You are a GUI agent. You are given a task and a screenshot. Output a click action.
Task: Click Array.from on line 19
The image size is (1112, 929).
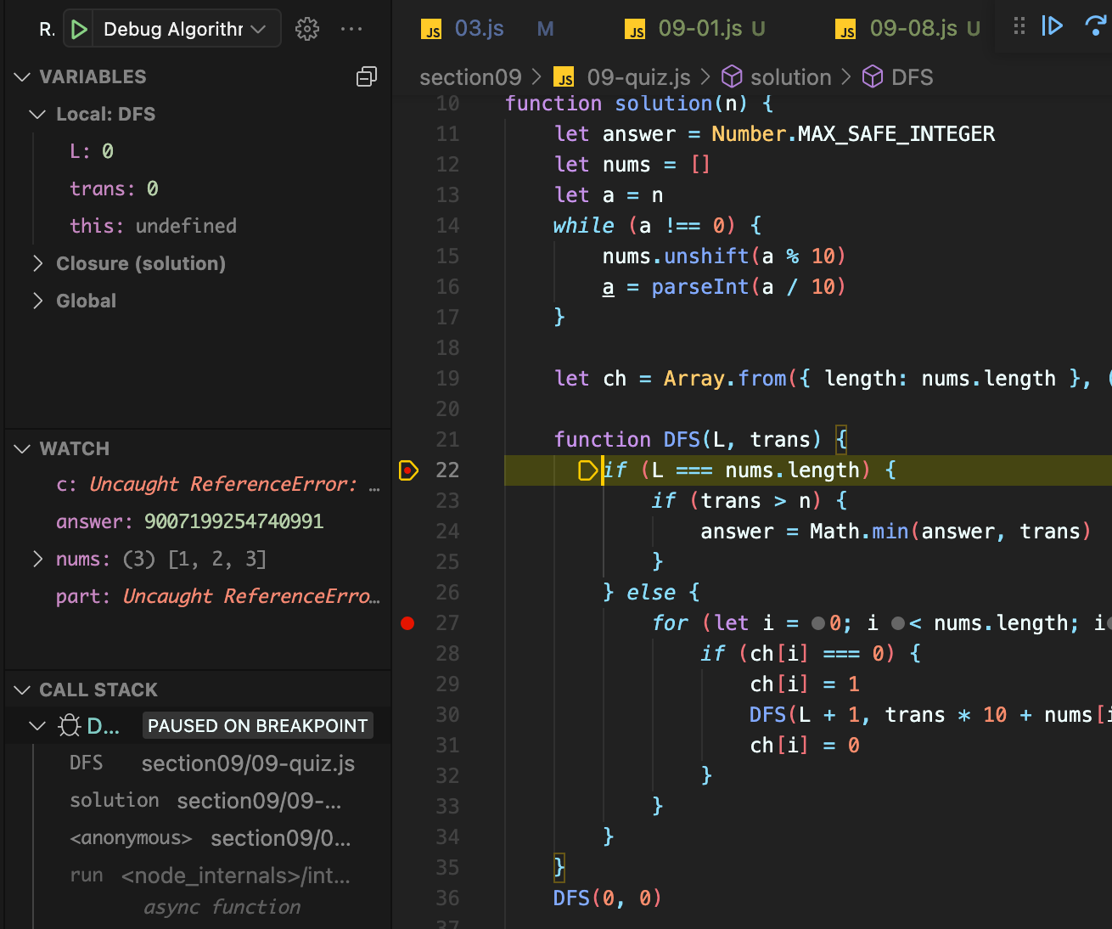725,379
